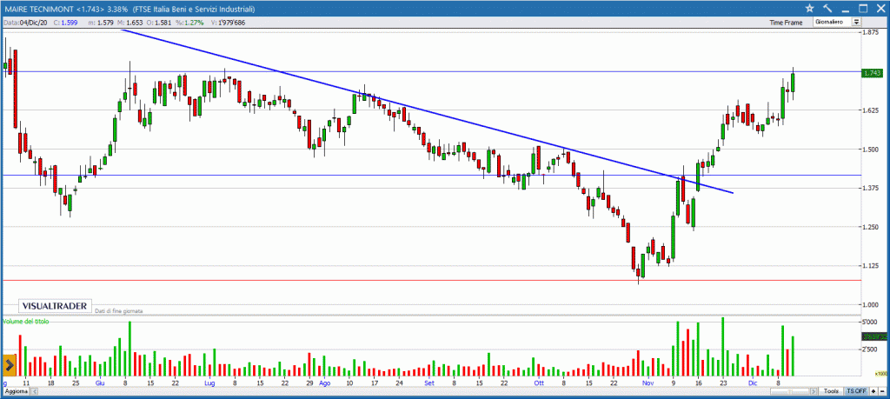
Task: Click the 'Volume del titolo' label
Action: pos(26,322)
